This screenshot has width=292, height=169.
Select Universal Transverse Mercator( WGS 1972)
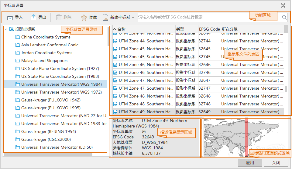coord(61,92)
